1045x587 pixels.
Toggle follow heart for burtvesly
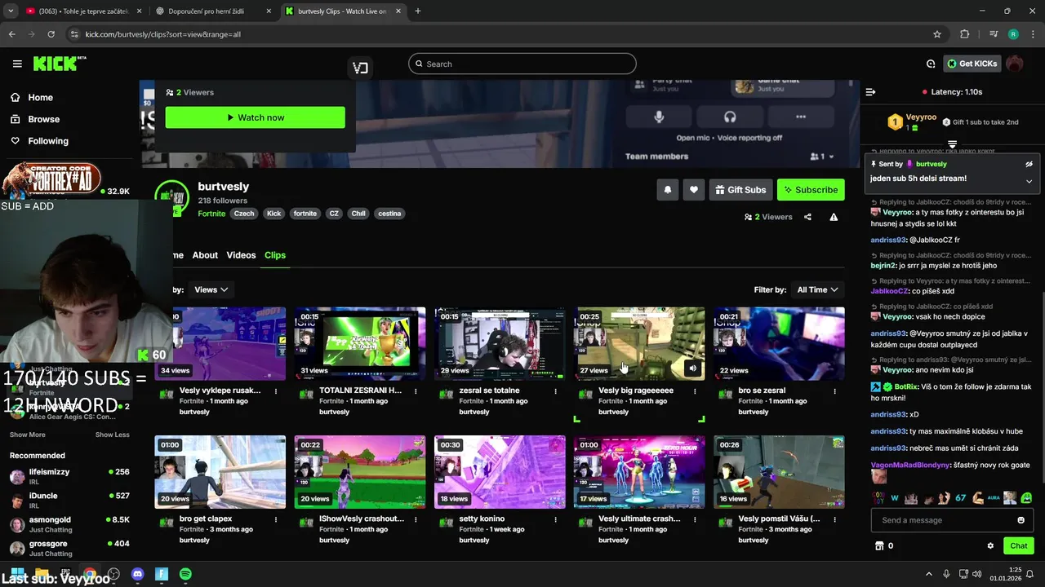(694, 190)
